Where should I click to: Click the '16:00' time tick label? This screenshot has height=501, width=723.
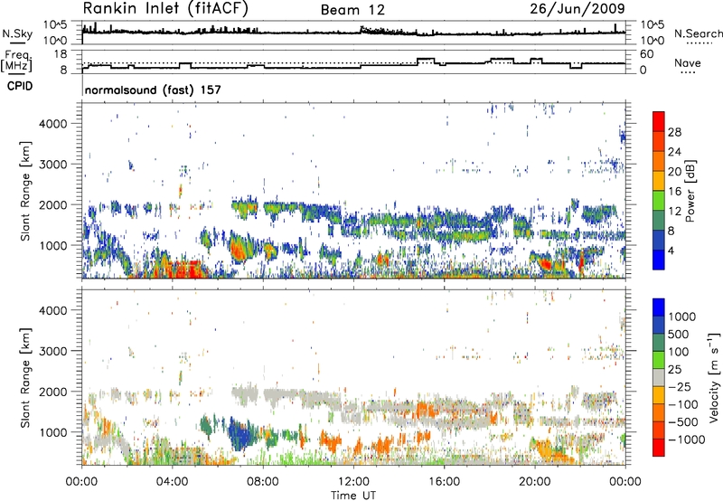444,482
